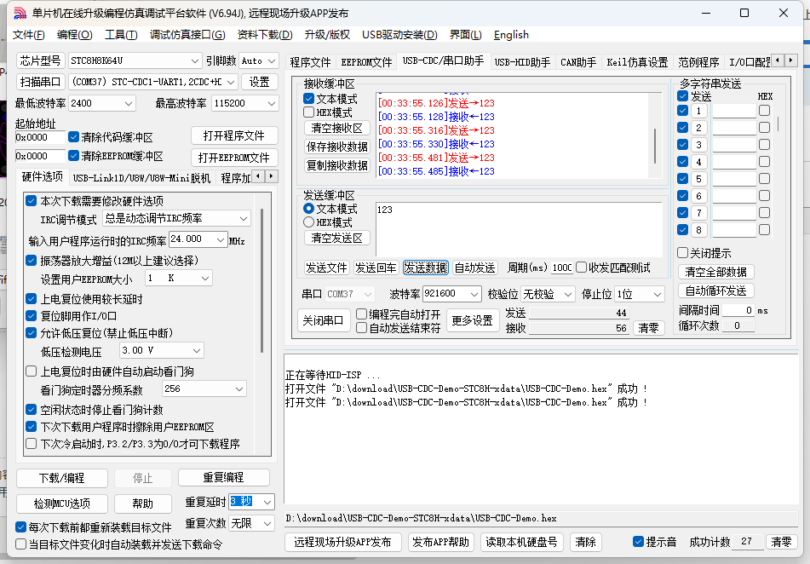Enable 编程完自动打开 checkbox

coord(362,314)
